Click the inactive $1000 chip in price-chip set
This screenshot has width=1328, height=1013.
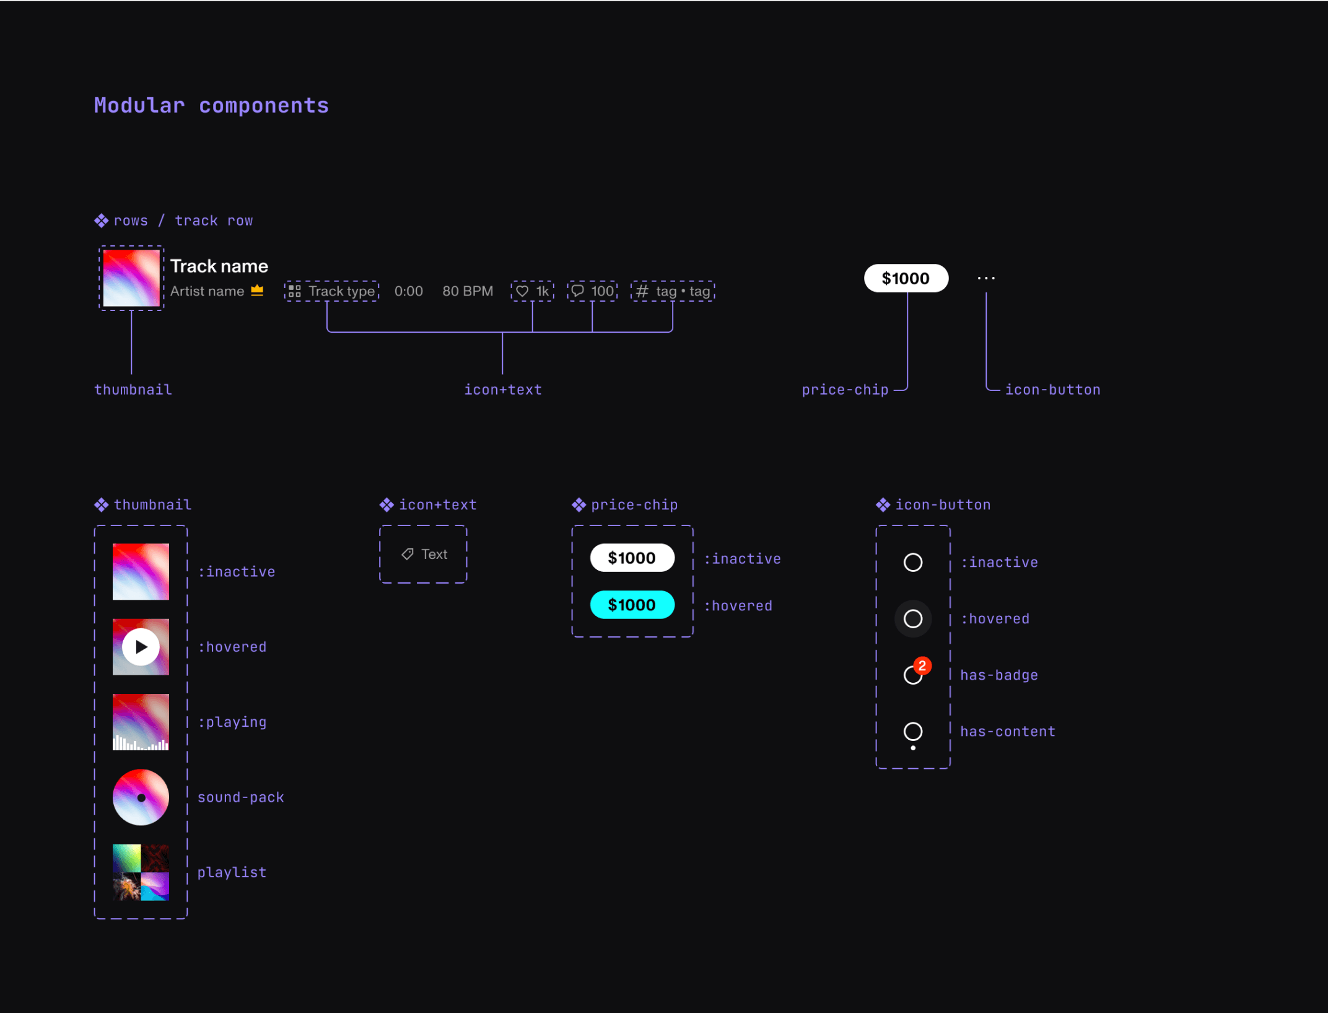[632, 558]
